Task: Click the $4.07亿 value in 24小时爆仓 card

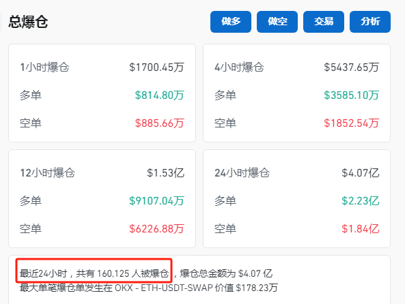Action: point(361,172)
